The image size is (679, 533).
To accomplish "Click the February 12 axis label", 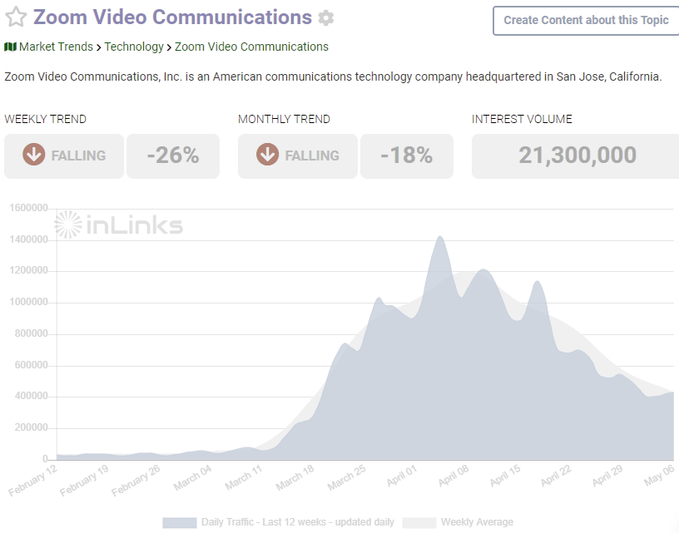I will (x=33, y=481).
